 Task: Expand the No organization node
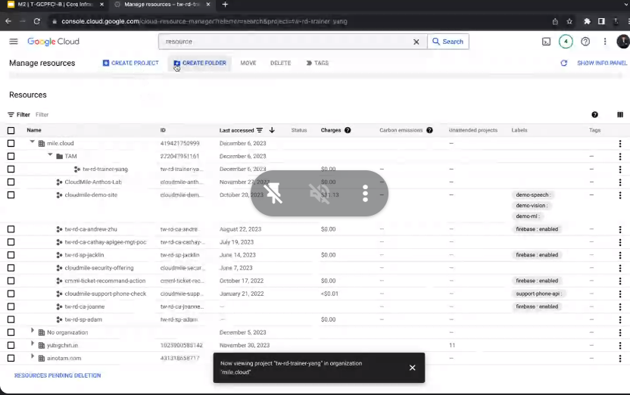(32, 331)
